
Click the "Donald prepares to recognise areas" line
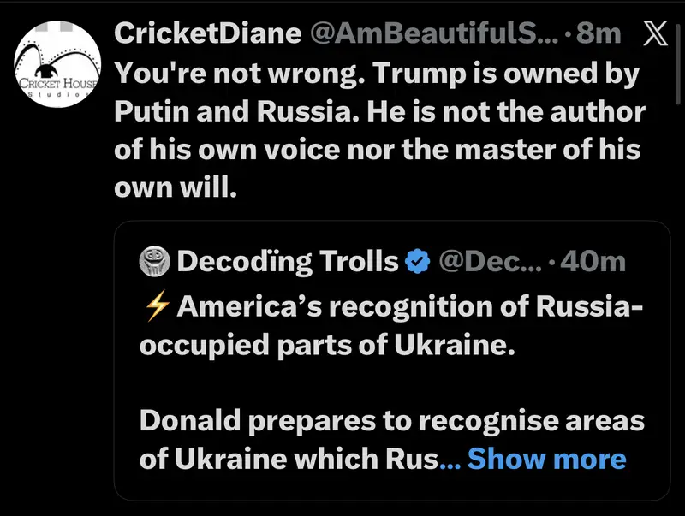coord(391,421)
